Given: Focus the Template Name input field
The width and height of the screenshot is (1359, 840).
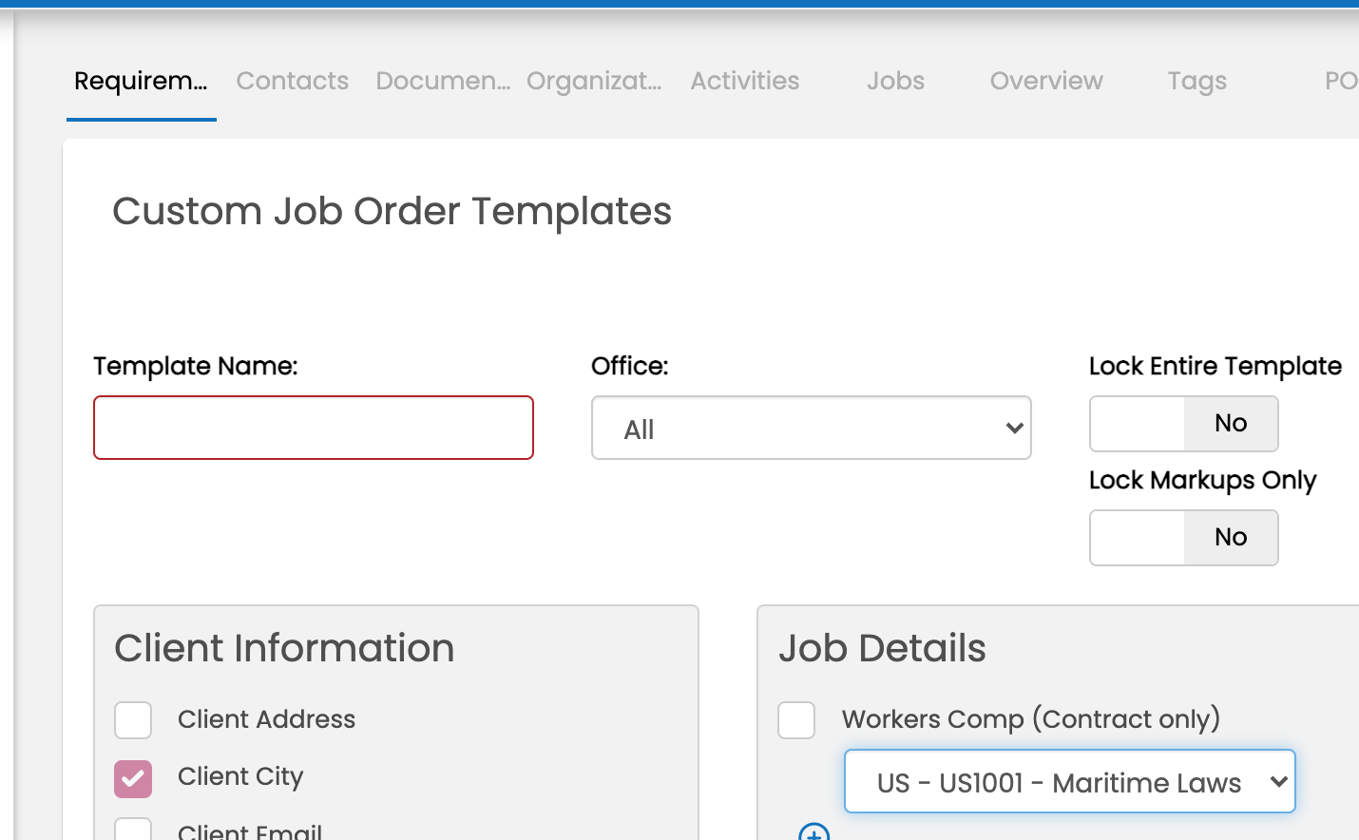Looking at the screenshot, I should 314,428.
